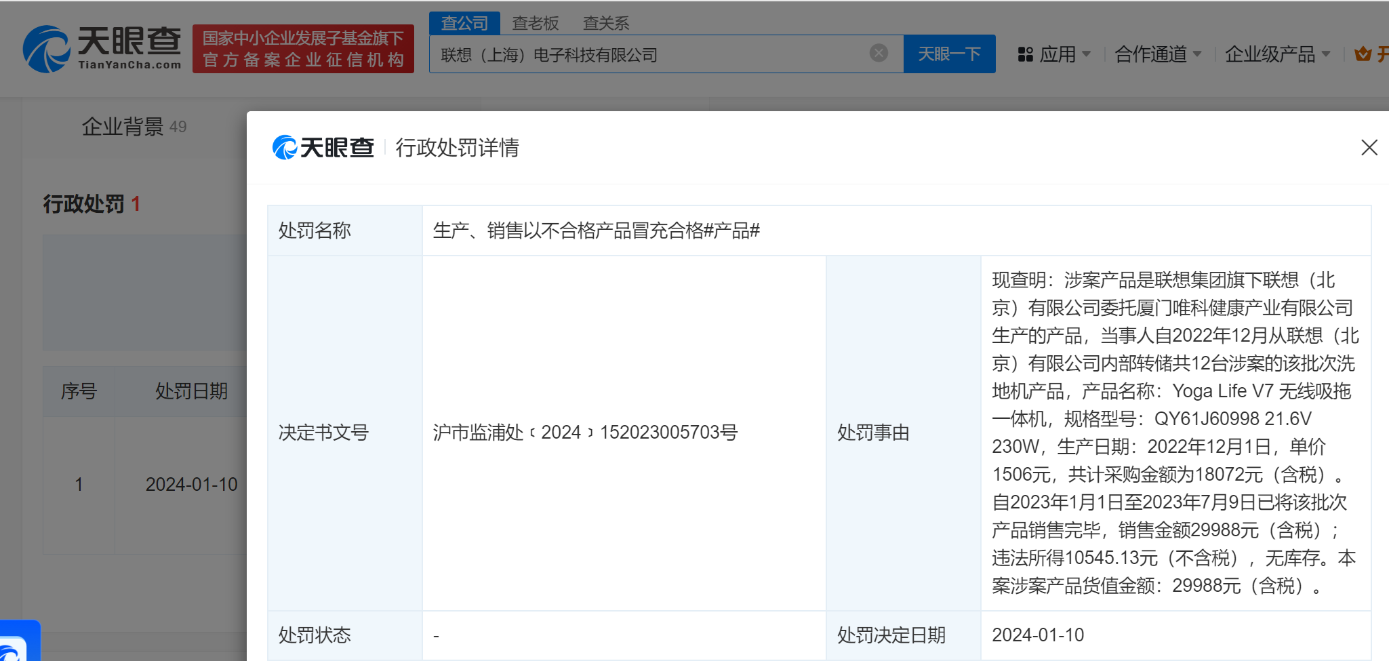The height and width of the screenshot is (661, 1389).
Task: Switch to the 查关系 tab
Action: pyautogui.click(x=605, y=23)
